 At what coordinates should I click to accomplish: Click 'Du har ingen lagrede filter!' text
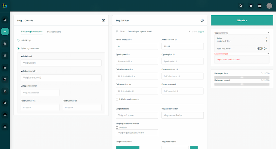[140, 32]
